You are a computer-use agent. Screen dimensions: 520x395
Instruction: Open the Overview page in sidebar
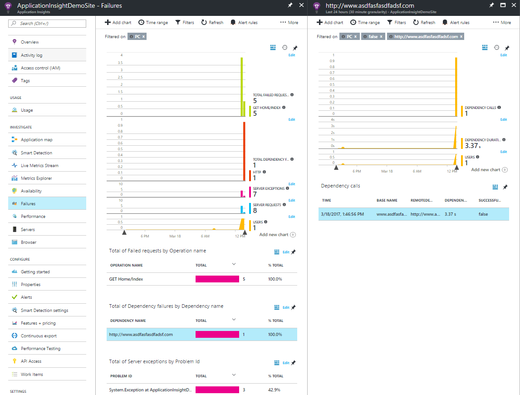tap(47, 42)
